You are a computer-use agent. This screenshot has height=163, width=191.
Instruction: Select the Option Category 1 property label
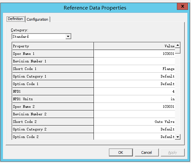pos(53,76)
